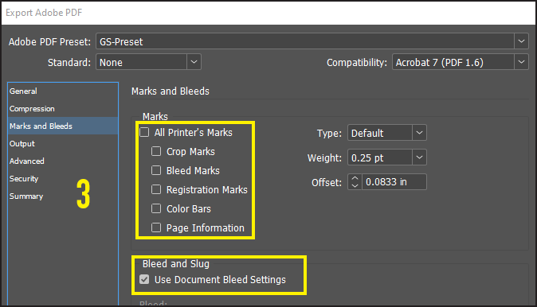The height and width of the screenshot is (307, 537).
Task: Enable All Printer's Marks checkbox
Action: (144, 132)
